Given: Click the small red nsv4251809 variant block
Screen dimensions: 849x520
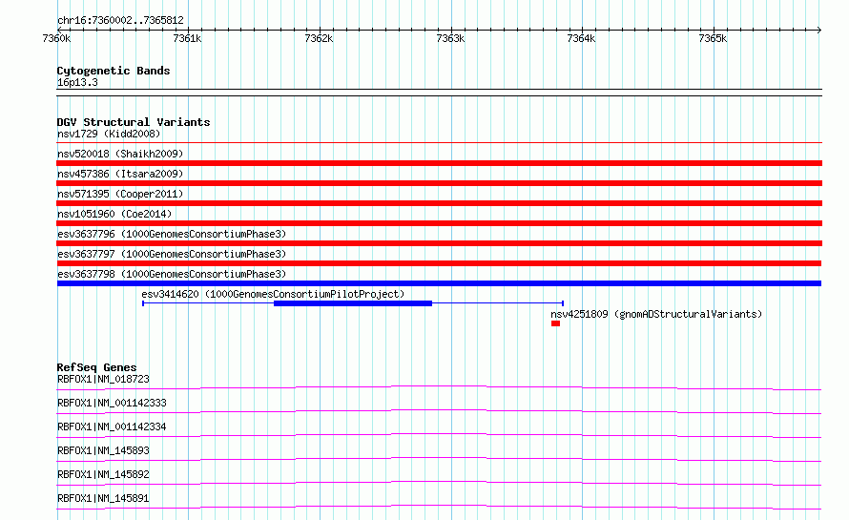Looking at the screenshot, I should click(555, 323).
